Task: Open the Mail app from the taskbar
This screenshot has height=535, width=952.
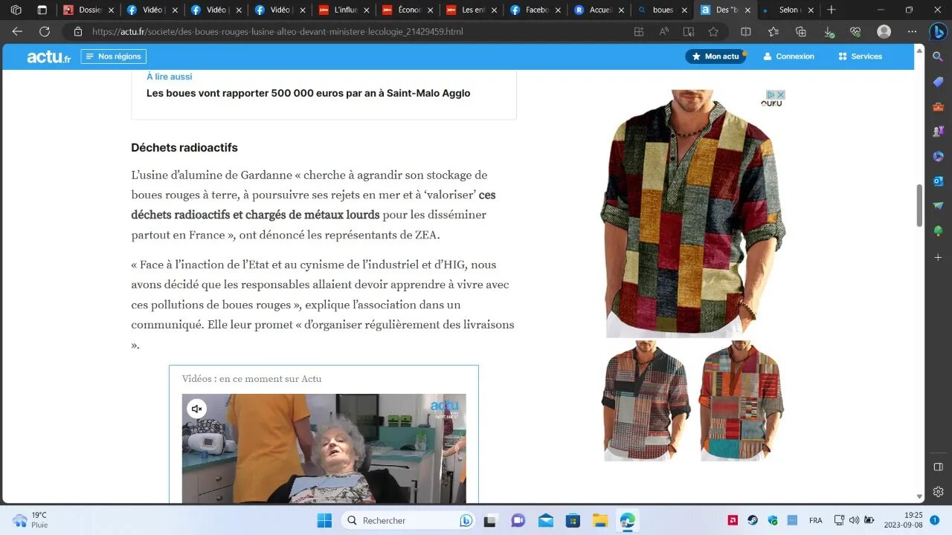Action: [545, 520]
